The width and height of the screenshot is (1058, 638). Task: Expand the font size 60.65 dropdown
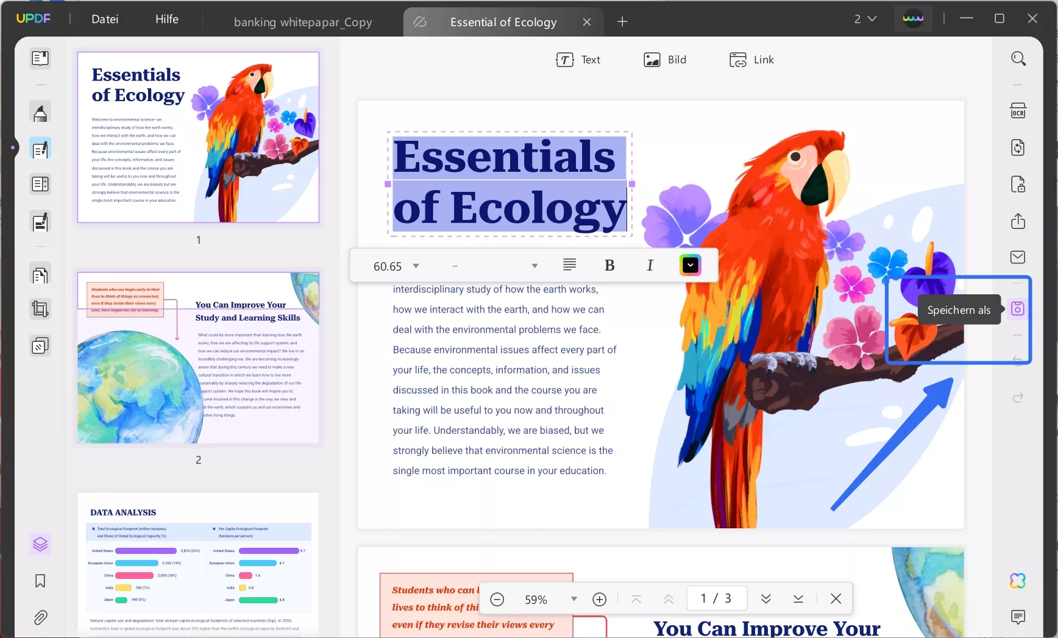416,266
